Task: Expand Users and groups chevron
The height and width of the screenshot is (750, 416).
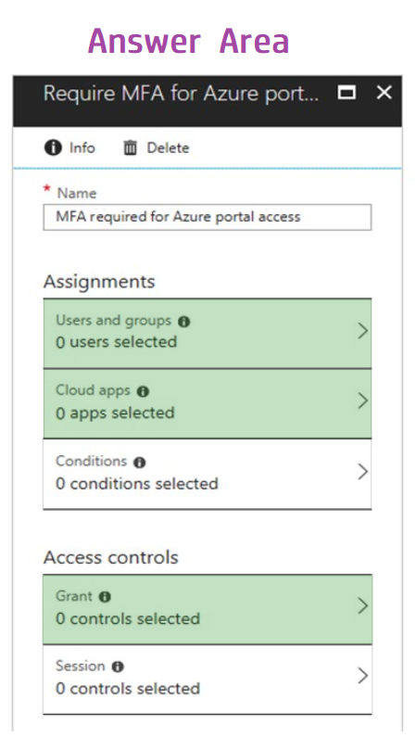Action: click(x=363, y=331)
